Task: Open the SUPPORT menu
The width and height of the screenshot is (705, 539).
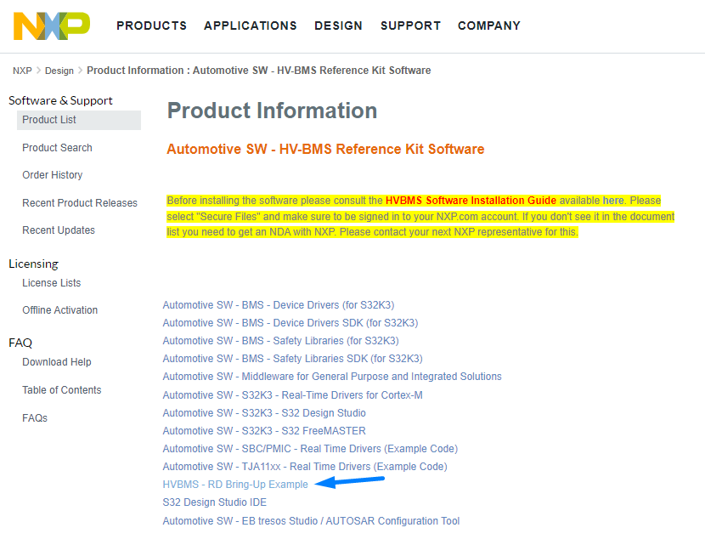Action: tap(410, 26)
